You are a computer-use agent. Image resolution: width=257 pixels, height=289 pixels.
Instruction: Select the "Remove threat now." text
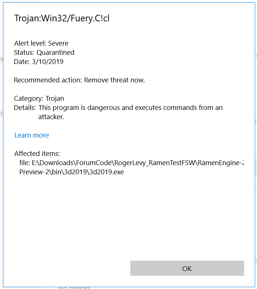click(115, 80)
